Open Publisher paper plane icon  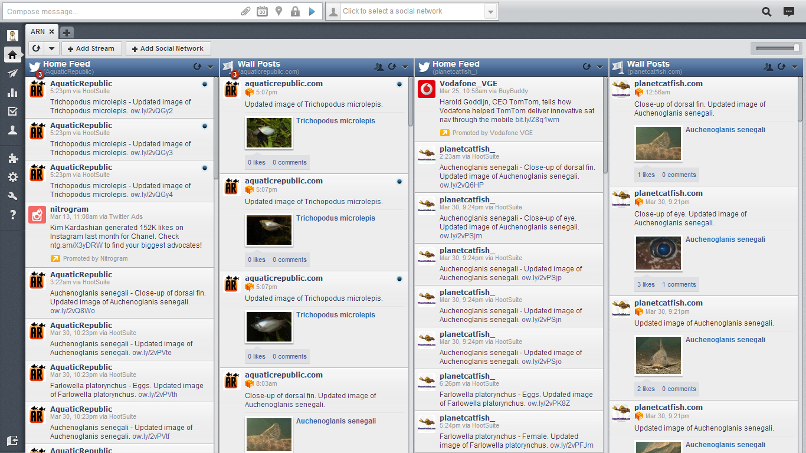(12, 74)
